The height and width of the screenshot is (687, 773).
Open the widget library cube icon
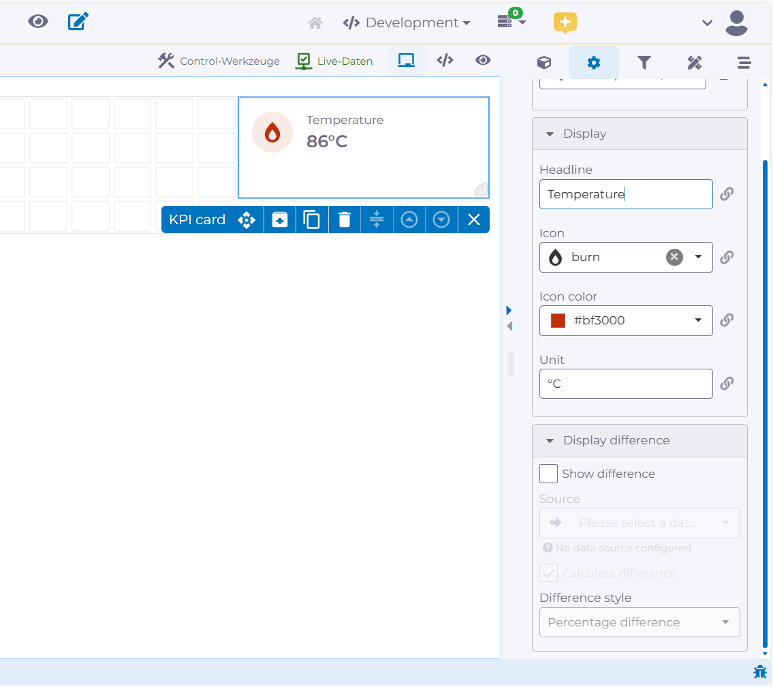pyautogui.click(x=543, y=62)
